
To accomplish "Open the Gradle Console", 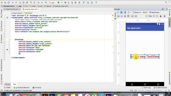I will 160,88.
